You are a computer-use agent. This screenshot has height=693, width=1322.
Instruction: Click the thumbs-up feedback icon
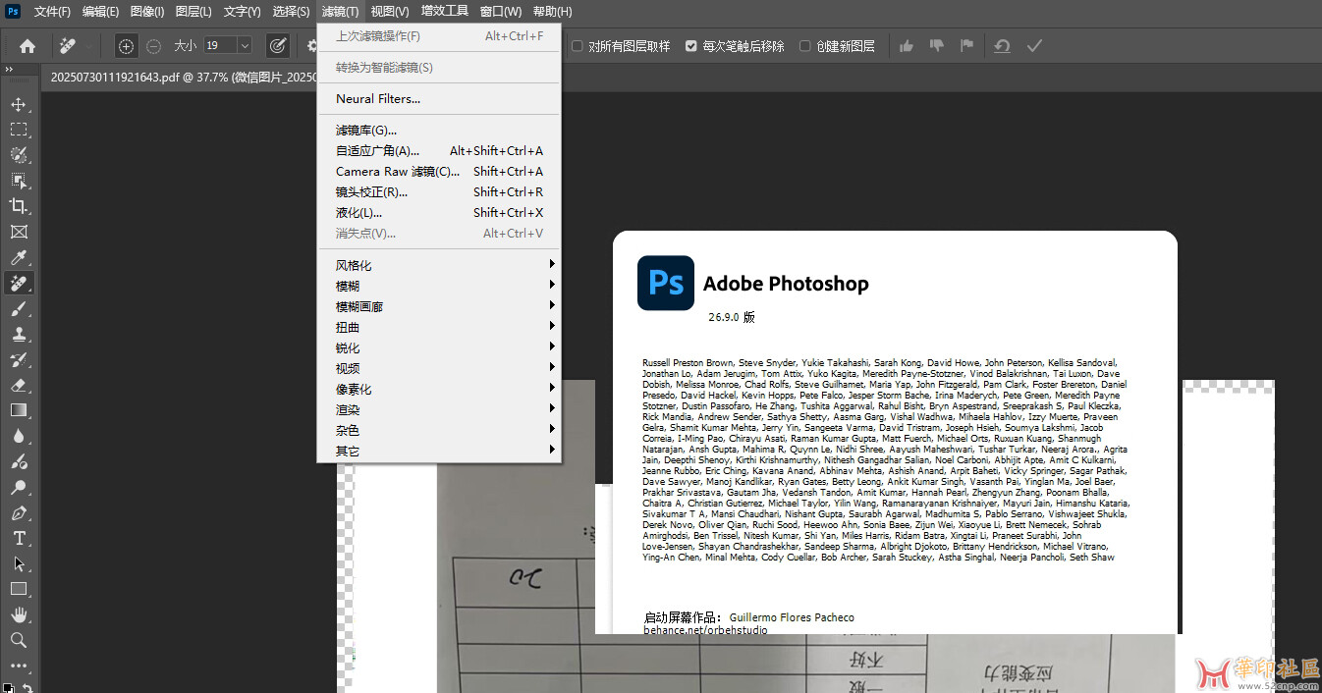point(907,45)
